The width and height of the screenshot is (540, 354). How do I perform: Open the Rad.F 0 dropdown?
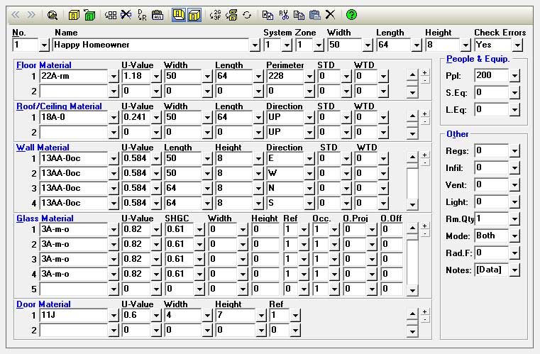pos(514,253)
